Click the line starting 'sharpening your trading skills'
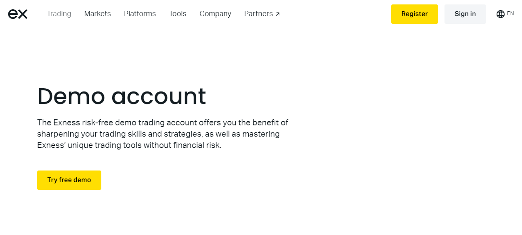Viewport: 522px width, 235px height. 158,134
